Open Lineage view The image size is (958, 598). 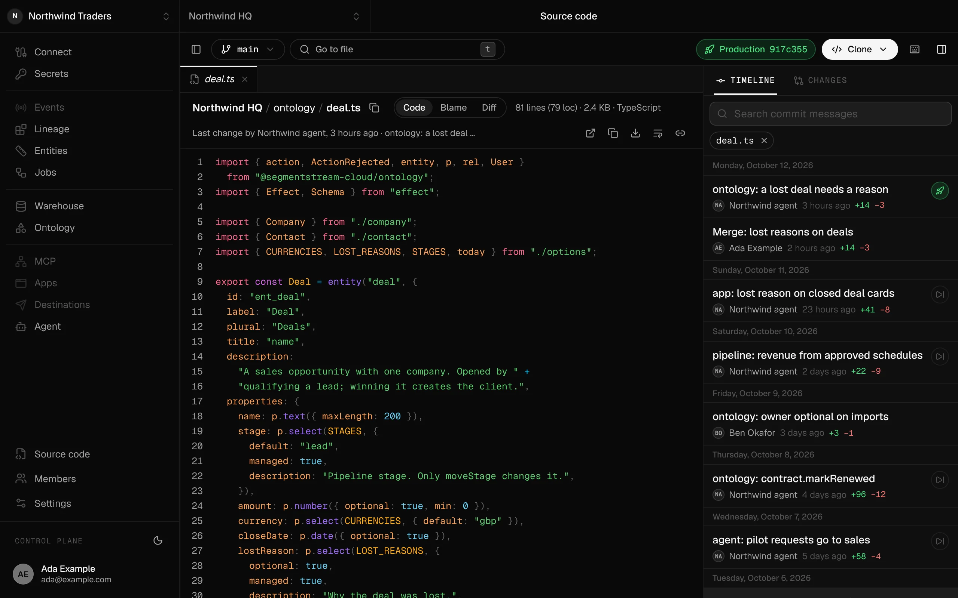(x=89, y=129)
